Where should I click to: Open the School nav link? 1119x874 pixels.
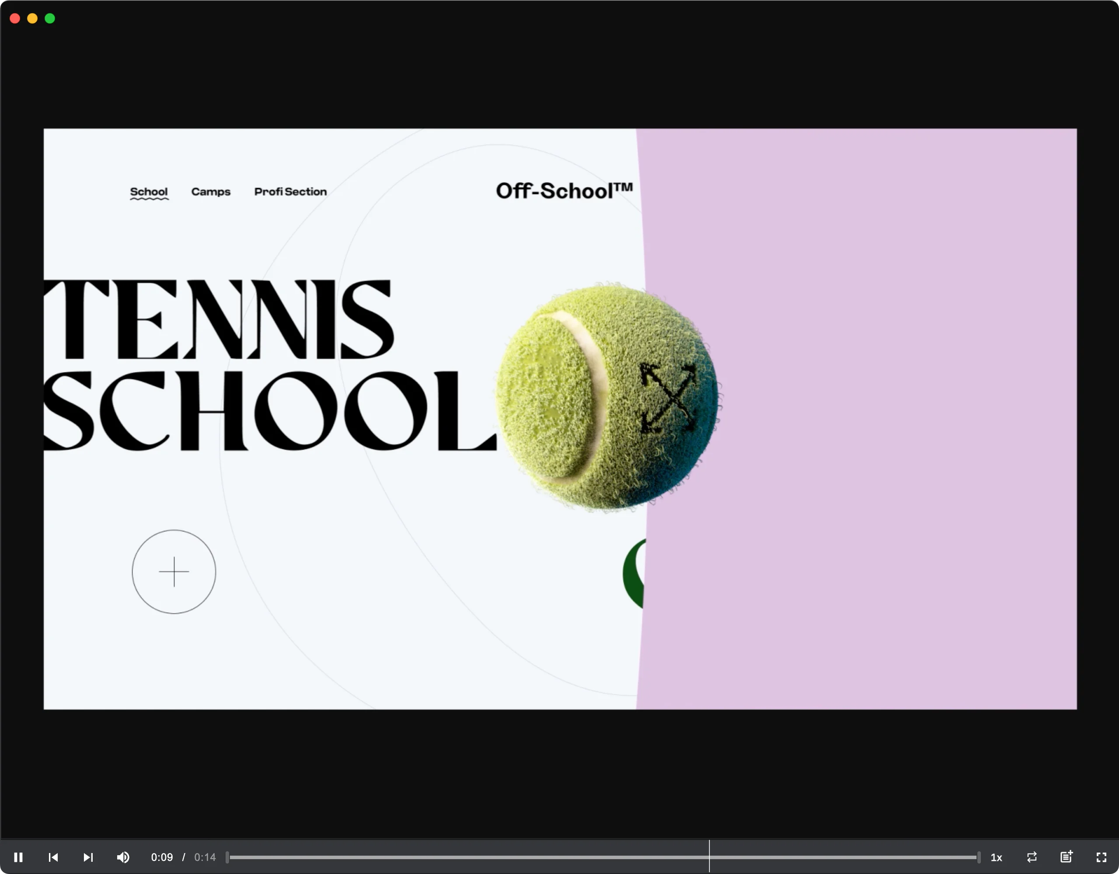[x=149, y=192]
